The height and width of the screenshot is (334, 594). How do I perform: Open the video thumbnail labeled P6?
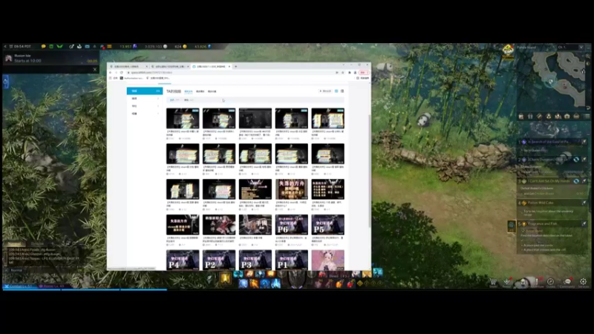292,225
